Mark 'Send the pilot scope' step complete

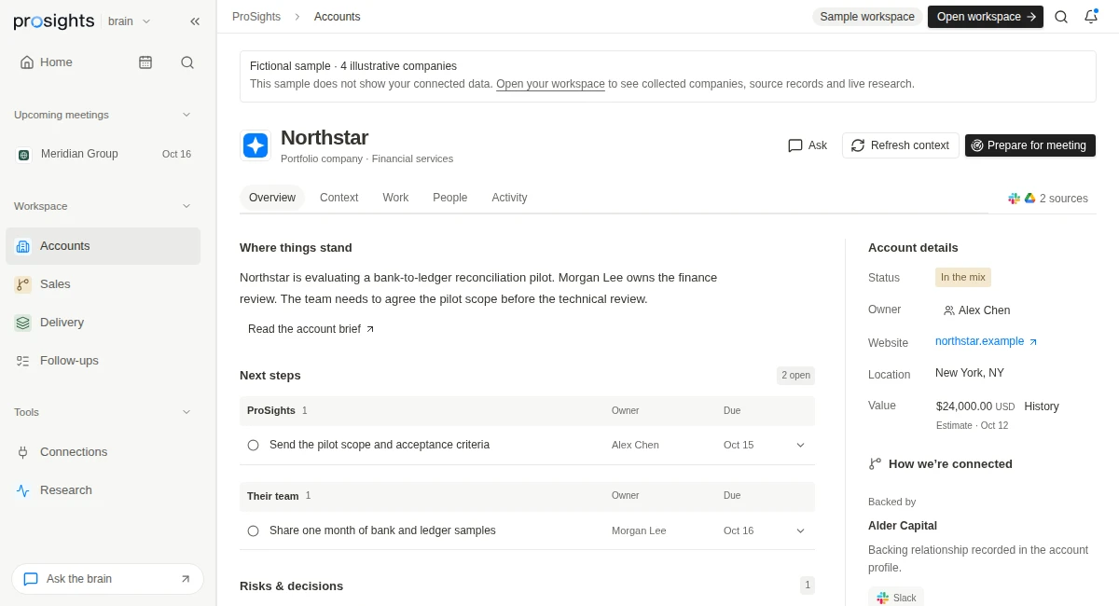(253, 446)
